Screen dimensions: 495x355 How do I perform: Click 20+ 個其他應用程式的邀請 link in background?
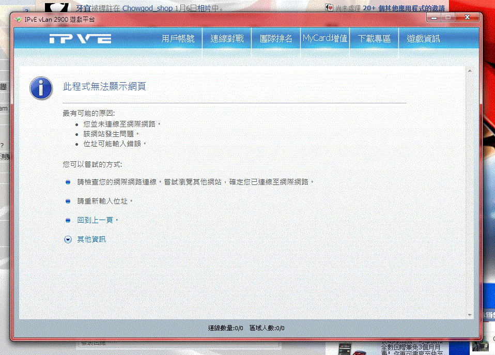404,8
